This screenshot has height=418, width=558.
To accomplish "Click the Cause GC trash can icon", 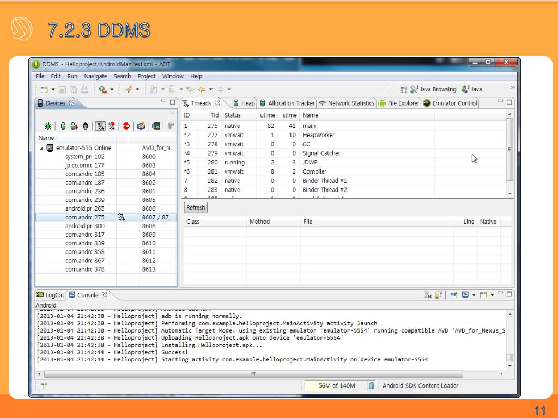I will (x=86, y=126).
